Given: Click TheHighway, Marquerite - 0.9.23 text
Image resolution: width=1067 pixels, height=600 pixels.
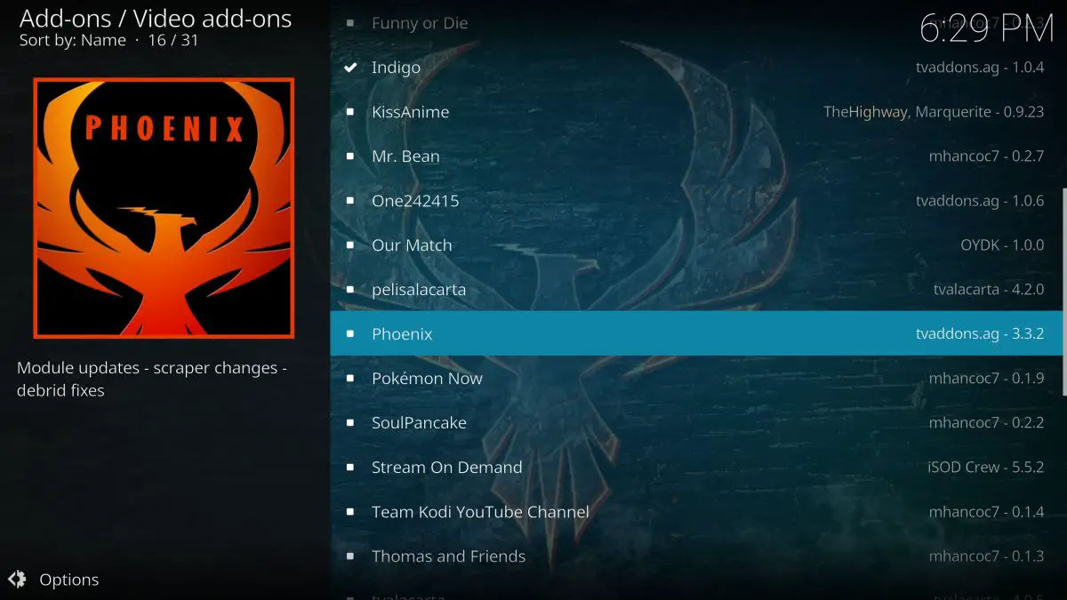Looking at the screenshot, I should point(934,111).
